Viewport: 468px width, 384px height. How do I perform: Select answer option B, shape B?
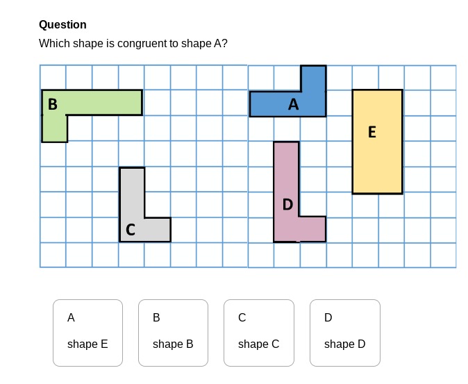[173, 333]
